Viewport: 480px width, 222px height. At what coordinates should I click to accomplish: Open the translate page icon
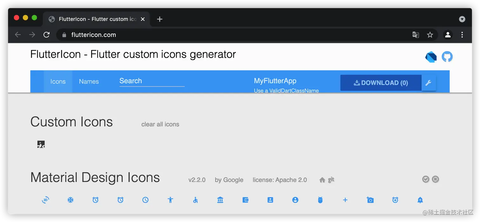coord(416,35)
